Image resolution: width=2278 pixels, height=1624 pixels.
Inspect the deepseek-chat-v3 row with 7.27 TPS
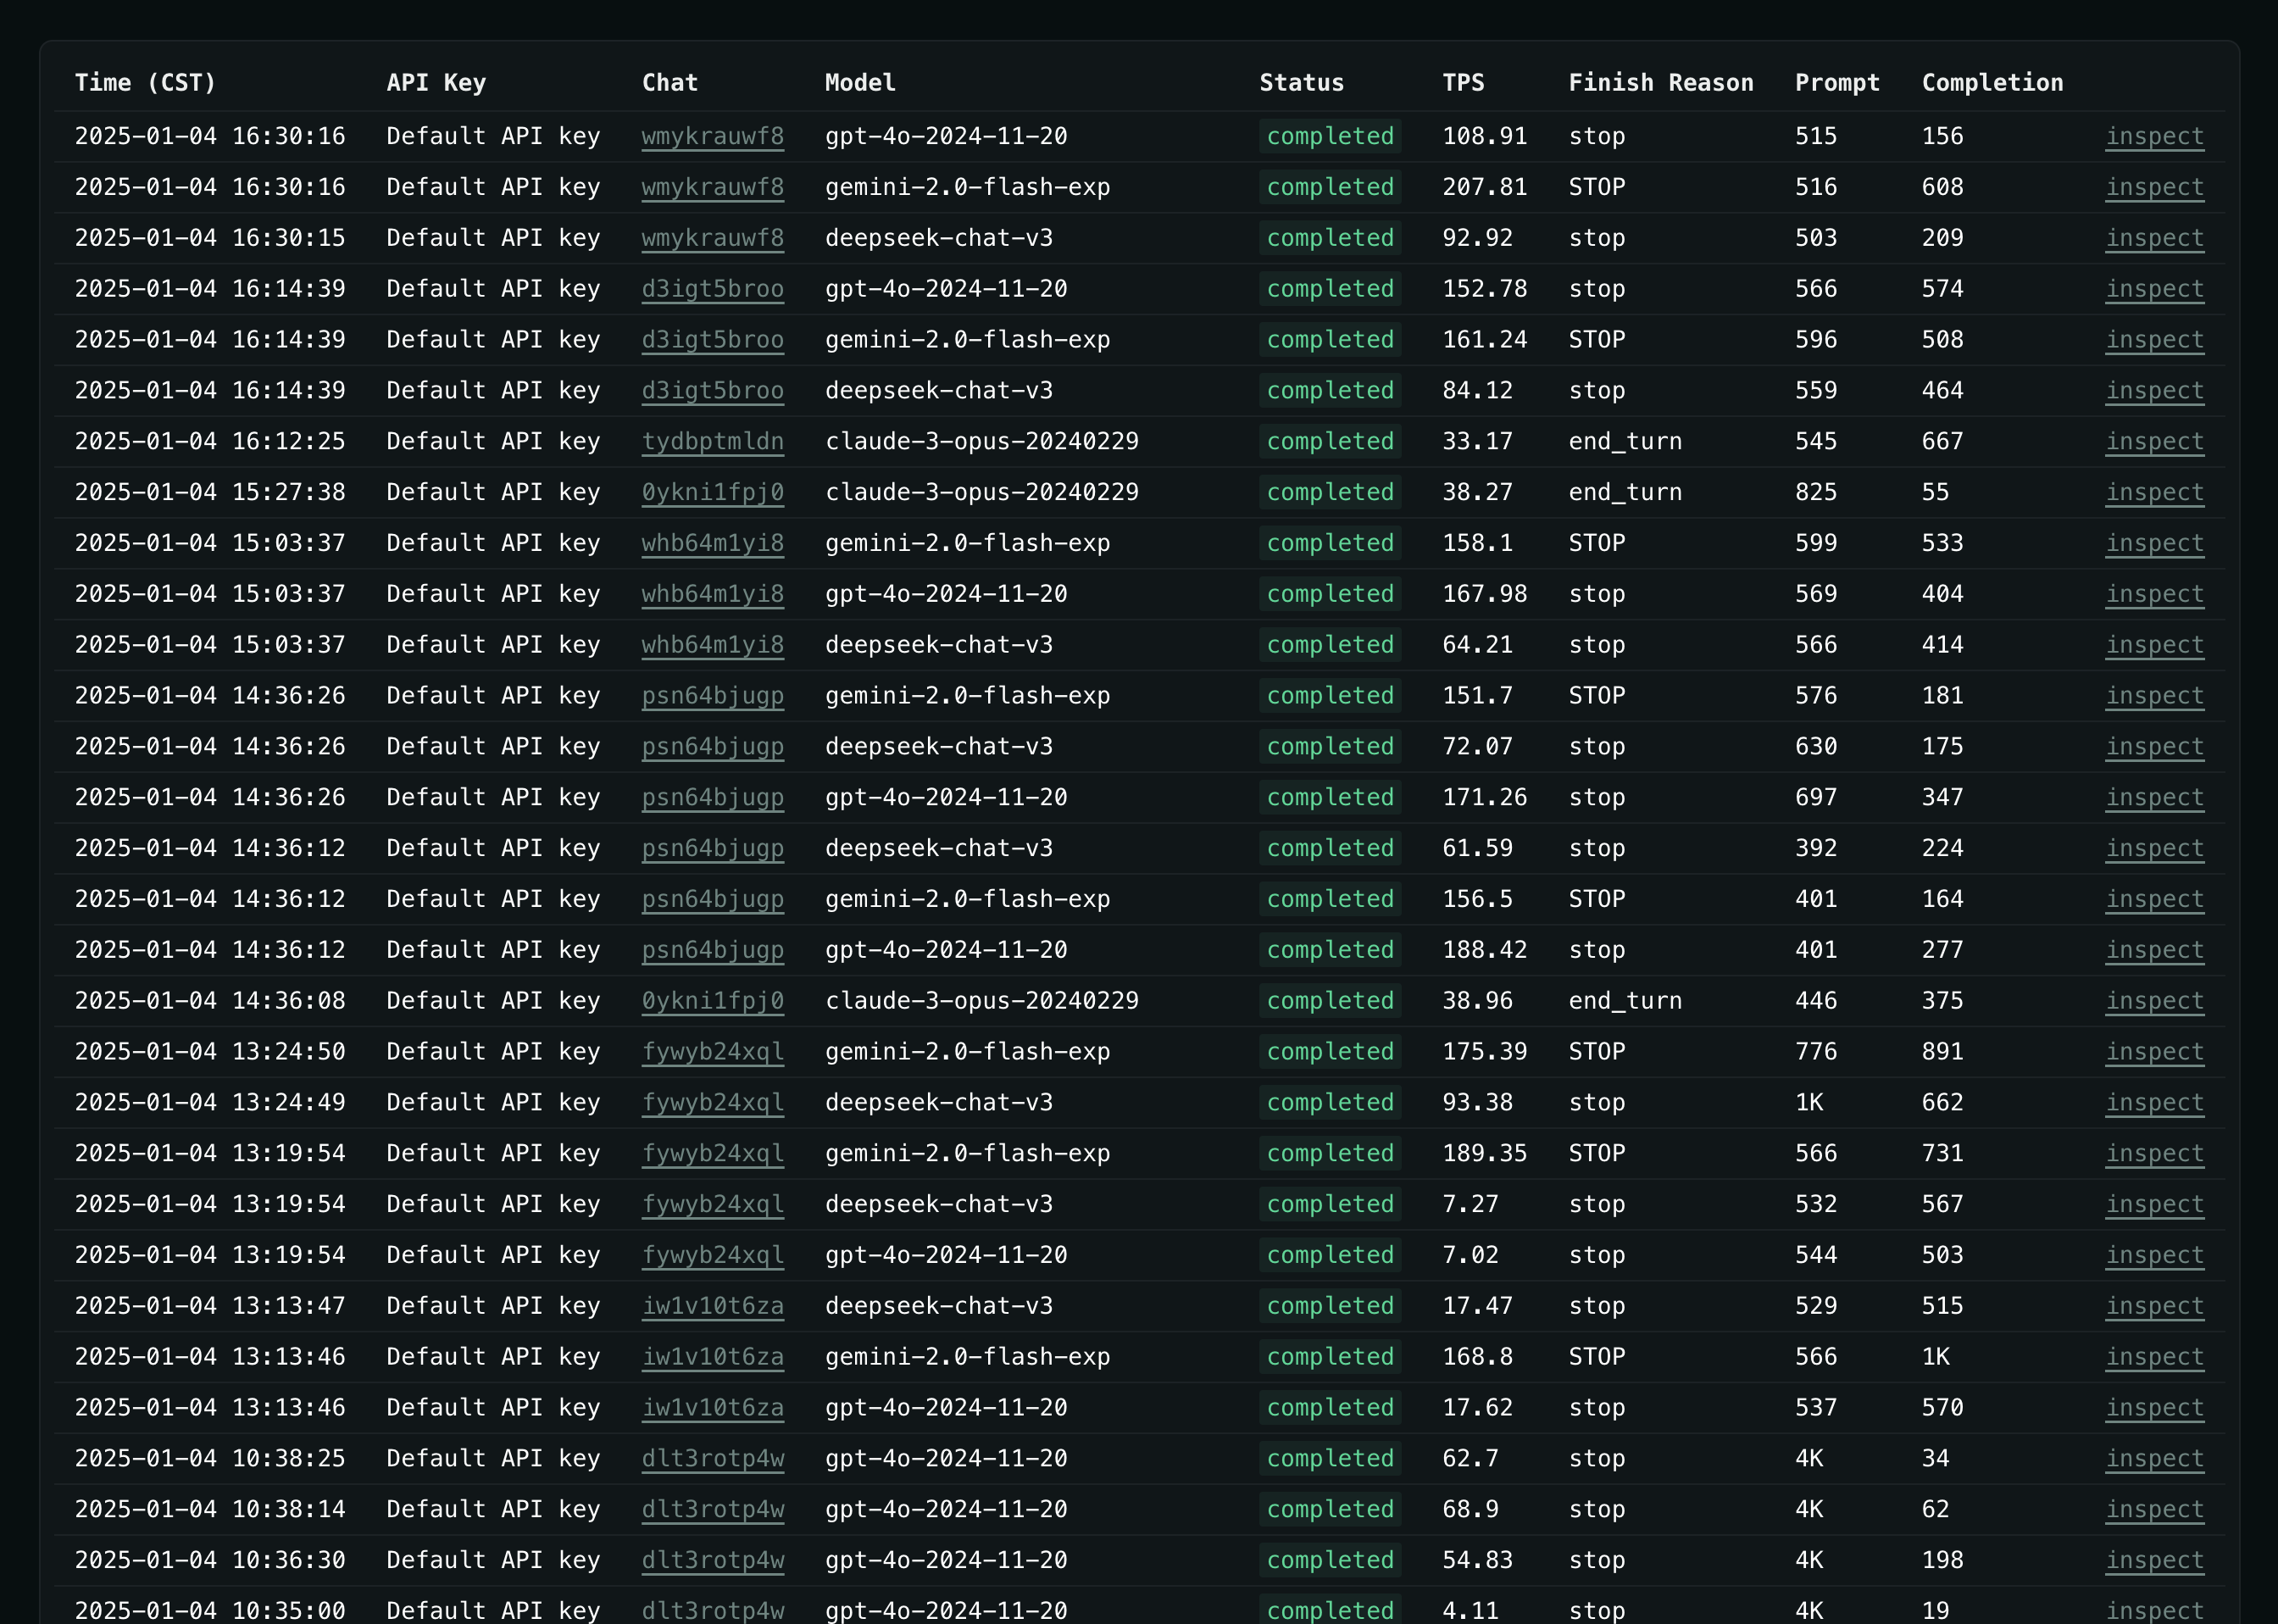[x=2154, y=1204]
